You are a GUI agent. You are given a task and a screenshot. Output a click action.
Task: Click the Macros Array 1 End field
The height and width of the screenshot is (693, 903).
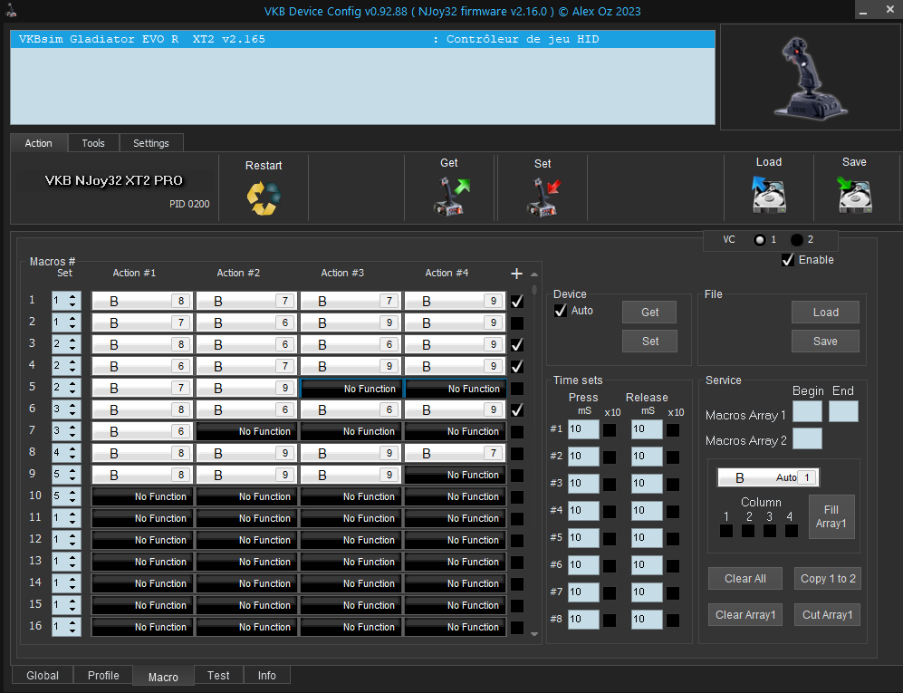pos(844,412)
